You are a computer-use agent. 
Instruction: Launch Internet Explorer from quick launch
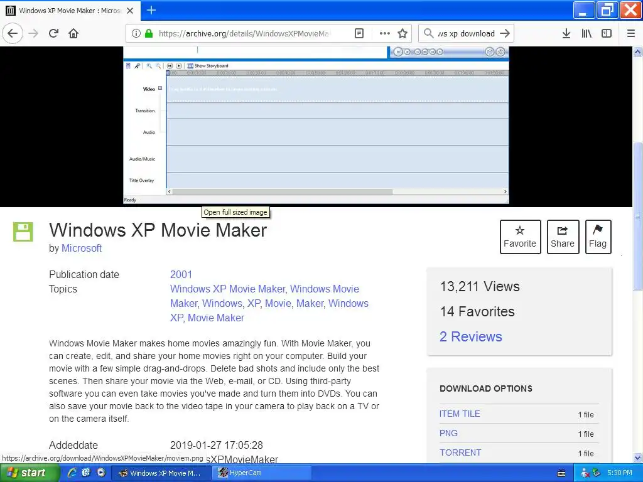[72, 473]
